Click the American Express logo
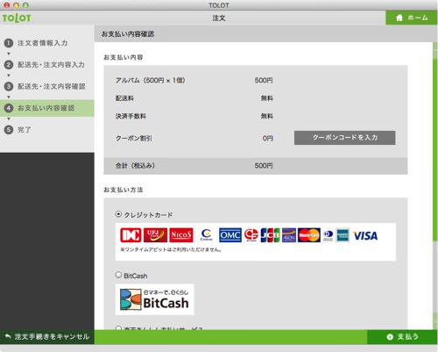This screenshot has height=352, width=438. (343, 235)
